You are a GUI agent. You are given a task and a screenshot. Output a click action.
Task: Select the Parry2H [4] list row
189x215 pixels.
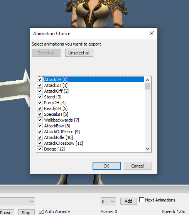coord(91,103)
